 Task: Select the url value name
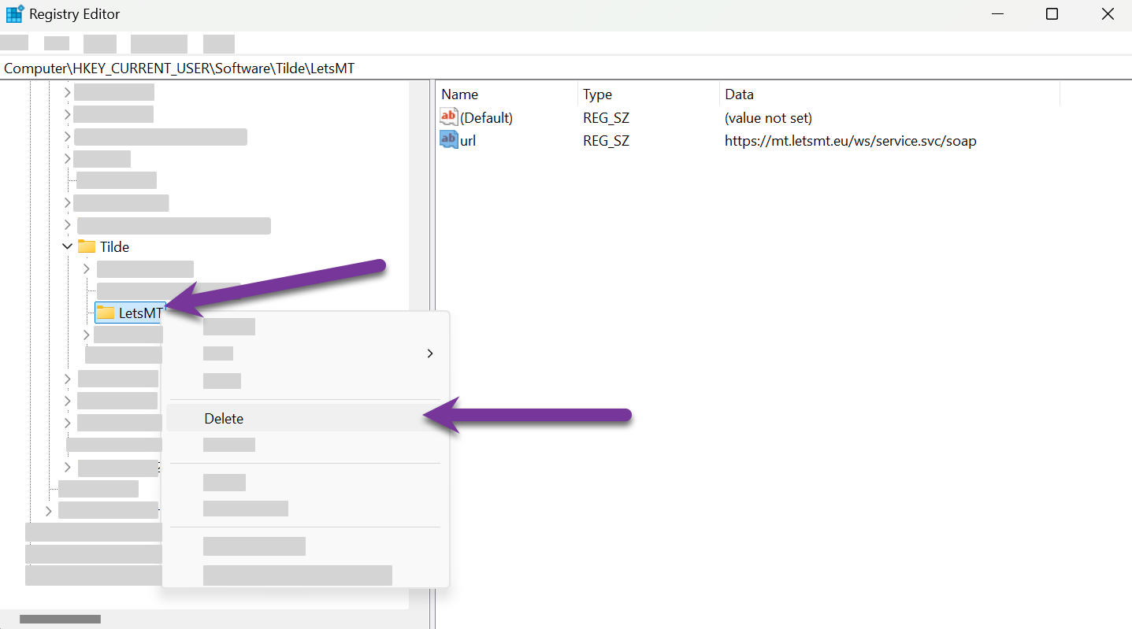pos(468,142)
